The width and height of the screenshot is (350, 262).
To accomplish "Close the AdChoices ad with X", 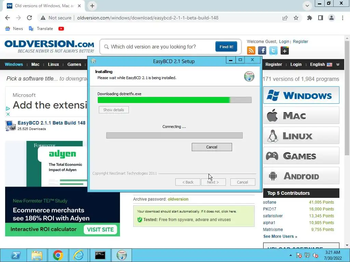I will pos(8,114).
